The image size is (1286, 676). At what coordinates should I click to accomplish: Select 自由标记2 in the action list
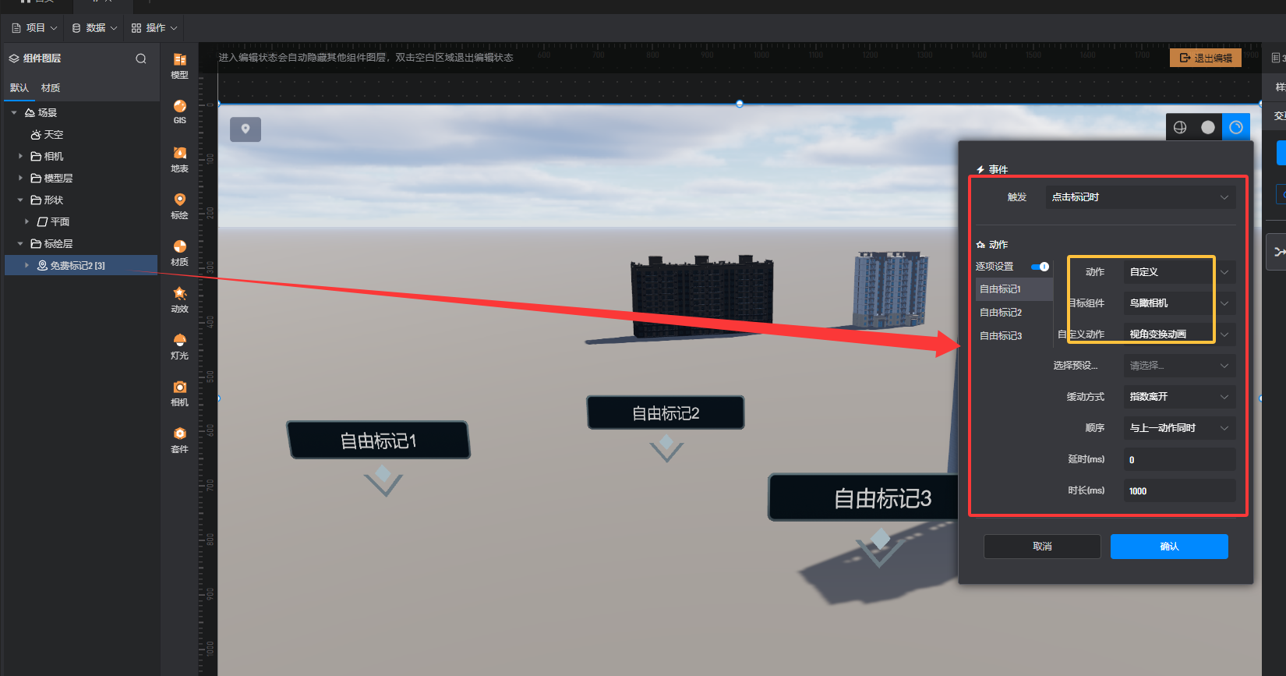click(1013, 313)
